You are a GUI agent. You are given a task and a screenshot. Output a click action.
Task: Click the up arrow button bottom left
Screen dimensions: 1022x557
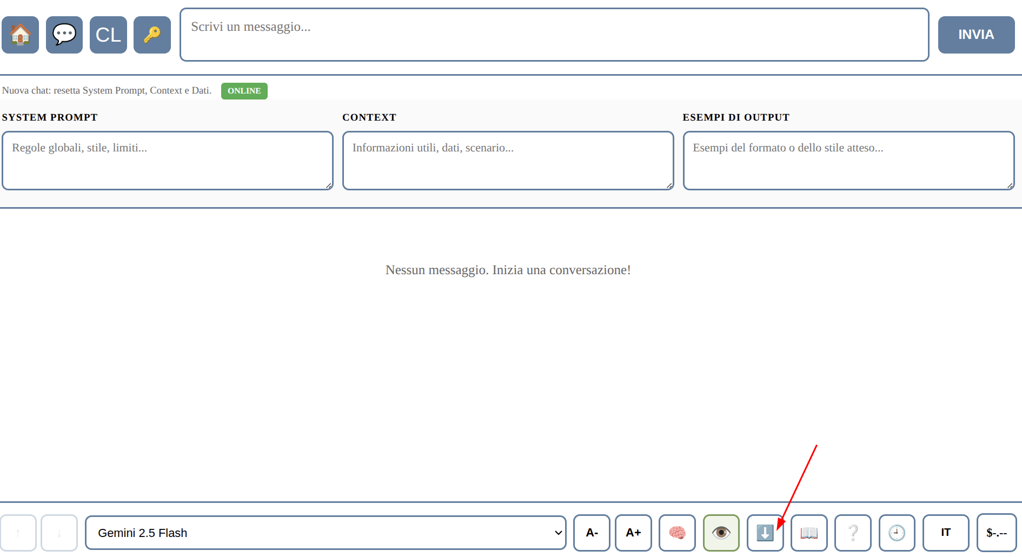point(19,533)
